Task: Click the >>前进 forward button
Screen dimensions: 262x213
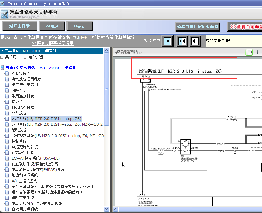Action: click(x=80, y=26)
